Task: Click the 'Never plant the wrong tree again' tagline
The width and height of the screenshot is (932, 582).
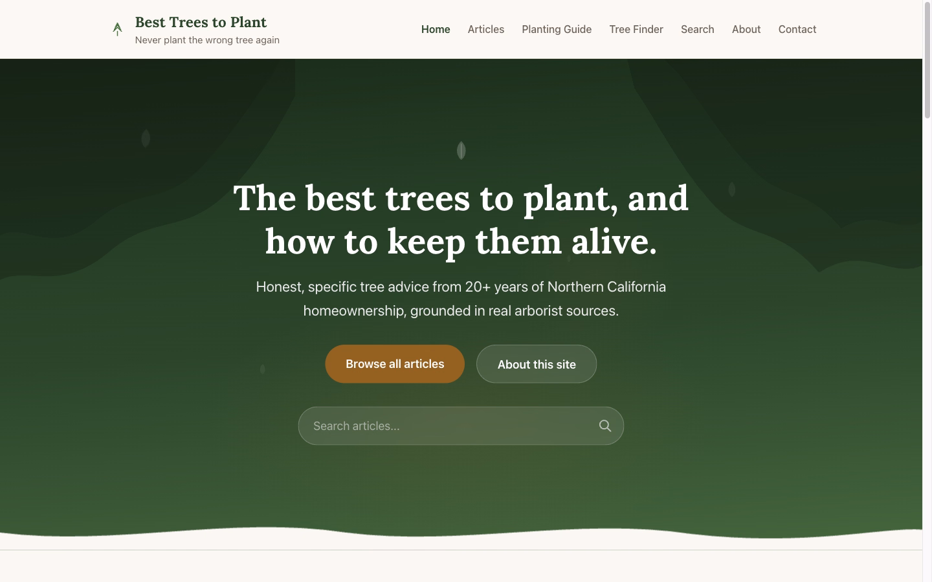Action: point(207,40)
